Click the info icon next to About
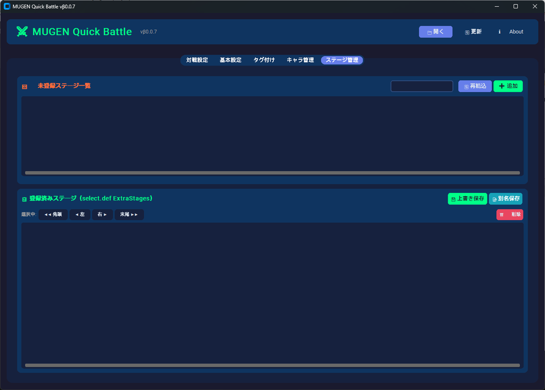545x390 pixels. click(x=499, y=32)
